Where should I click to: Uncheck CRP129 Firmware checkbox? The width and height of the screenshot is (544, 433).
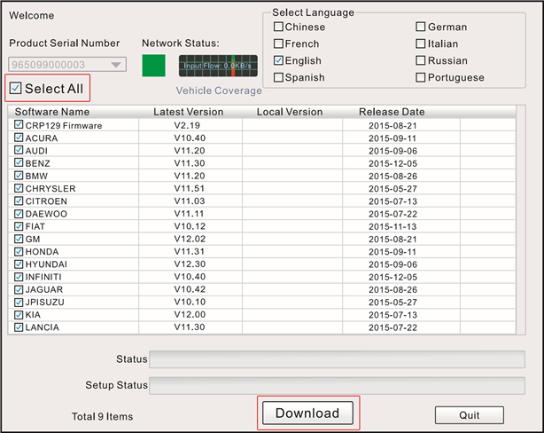pyautogui.click(x=19, y=125)
